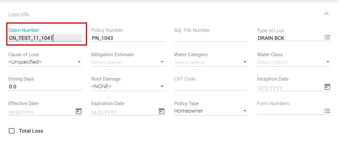Open the Water Category dropdown
Image resolution: width=339 pixels, height=151 pixels.
point(211,62)
